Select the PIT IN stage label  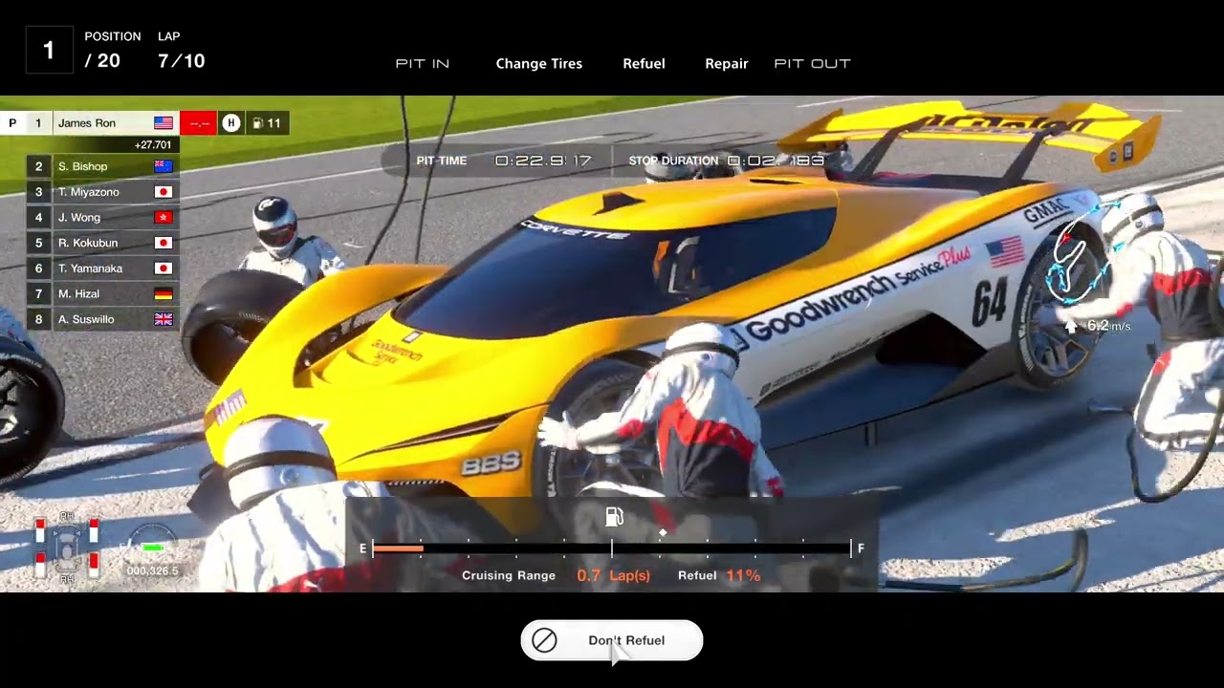point(422,63)
